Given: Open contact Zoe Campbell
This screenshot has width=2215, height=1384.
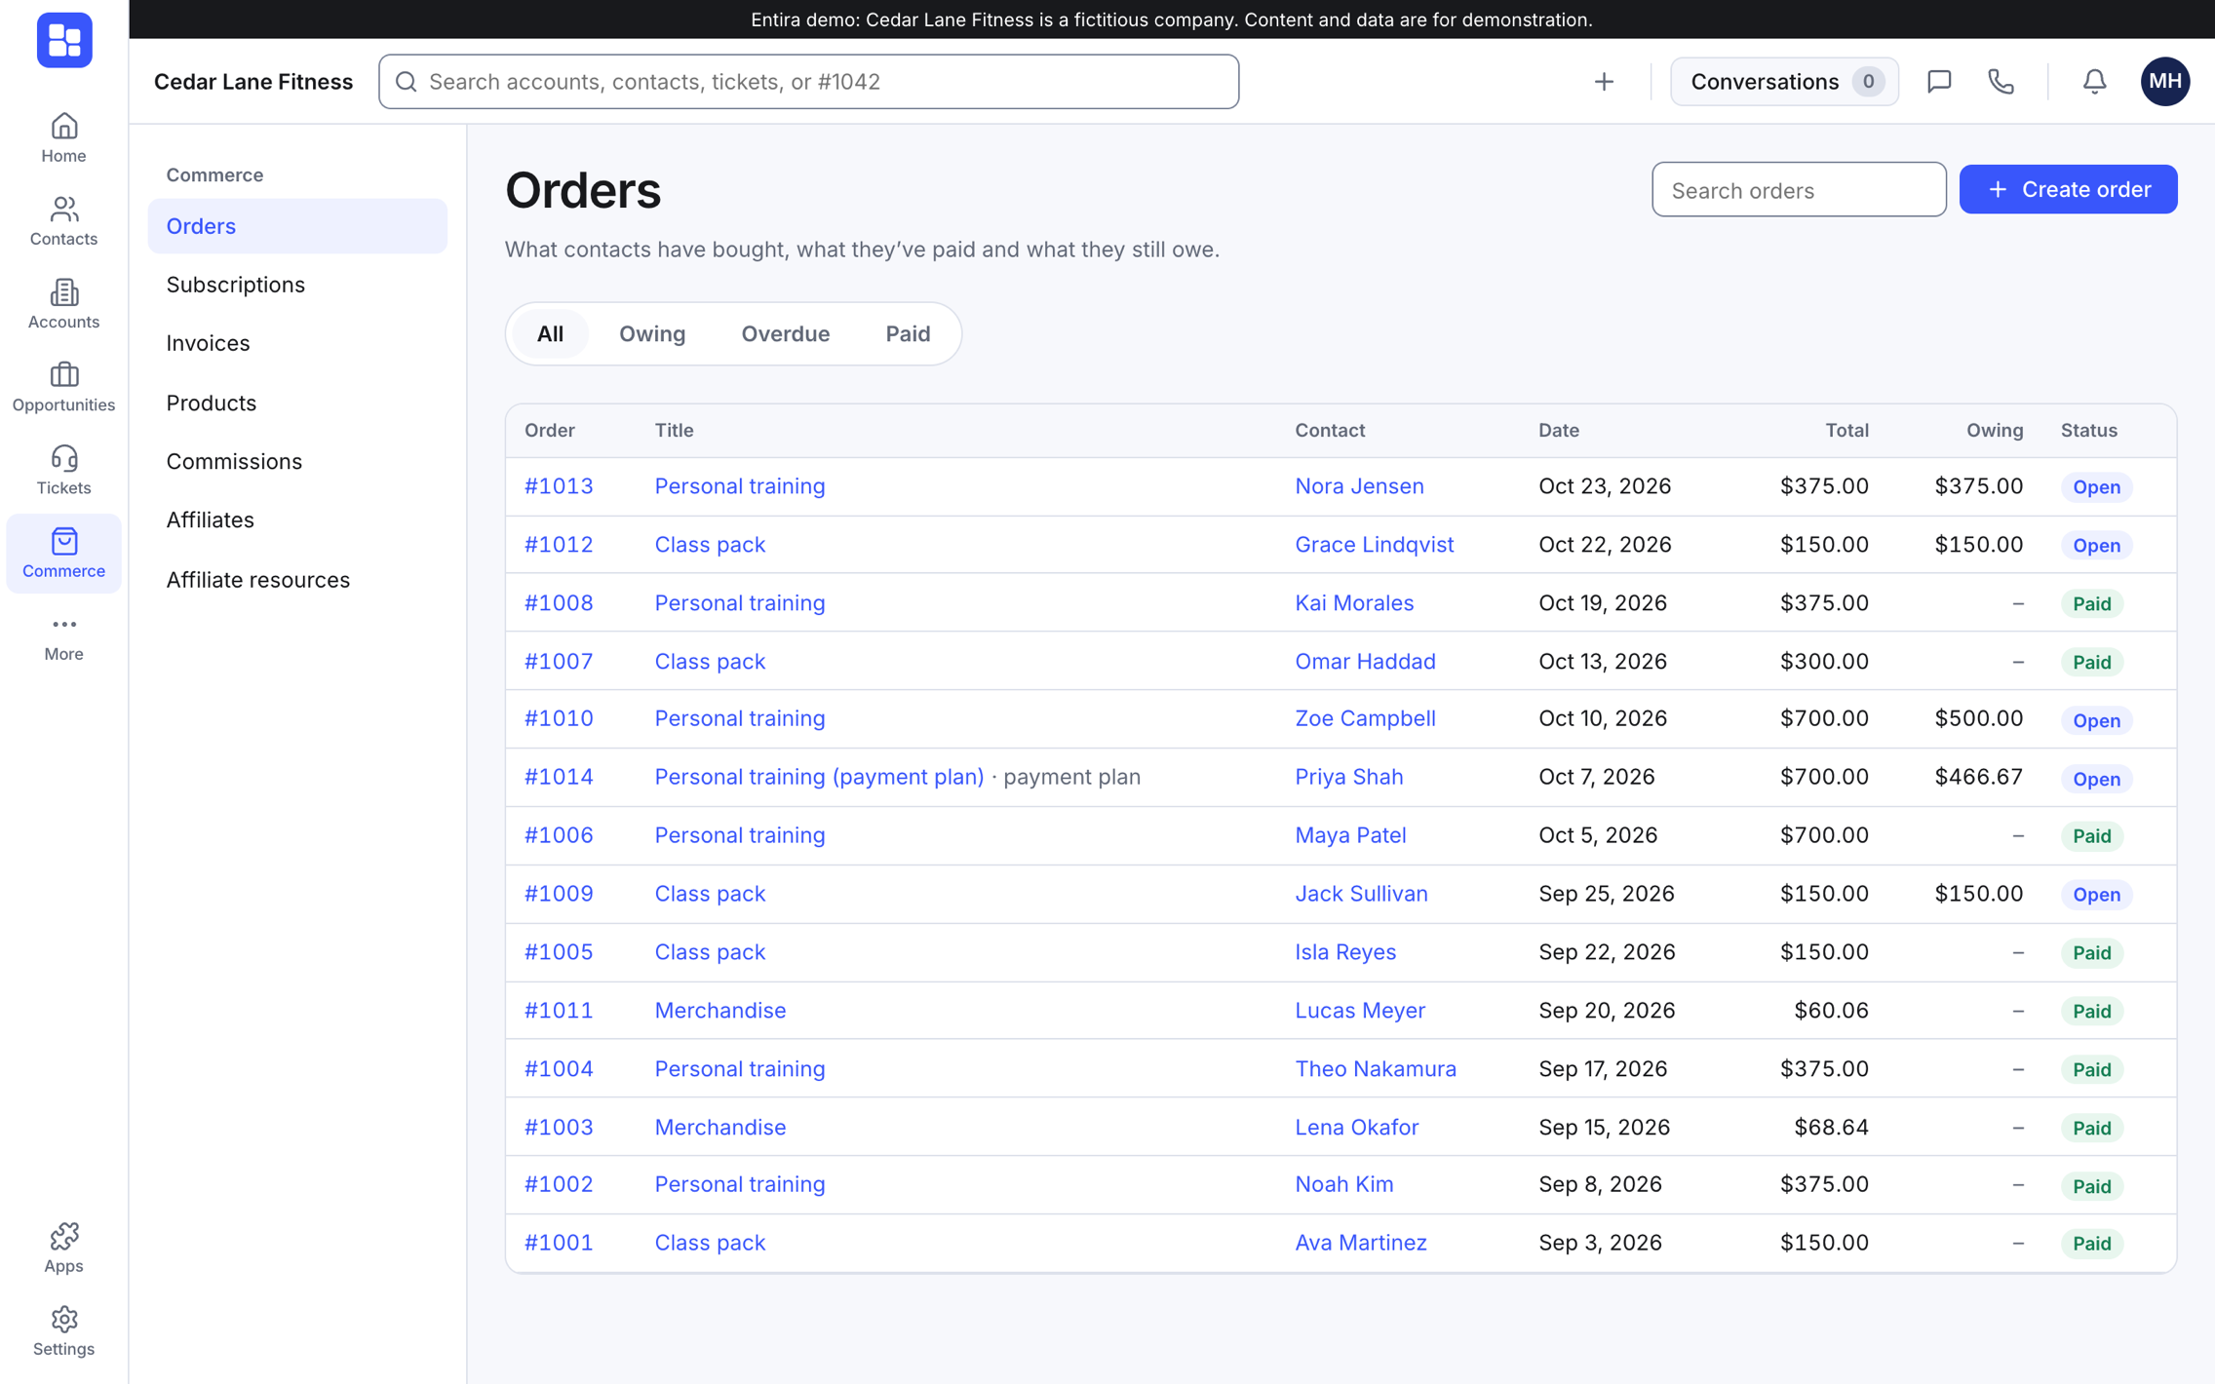Looking at the screenshot, I should pyautogui.click(x=1365, y=718).
